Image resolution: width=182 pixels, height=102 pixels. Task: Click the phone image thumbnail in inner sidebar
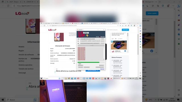[x=119, y=45]
